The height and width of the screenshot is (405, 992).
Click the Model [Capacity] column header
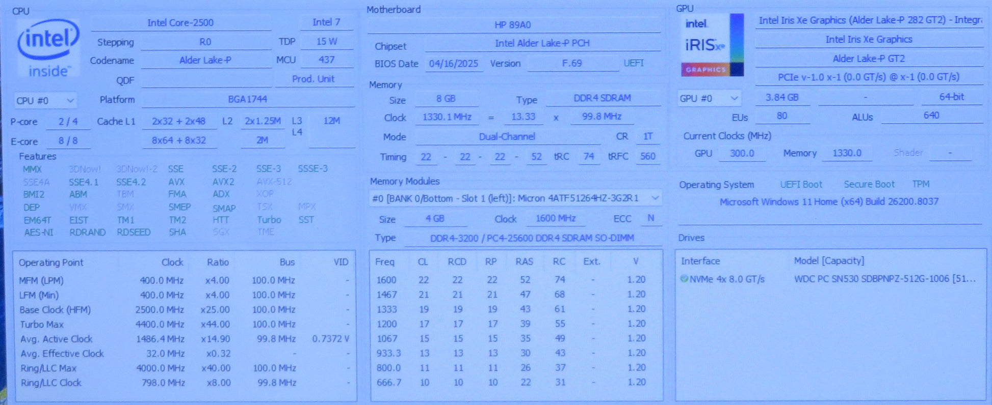(x=828, y=261)
